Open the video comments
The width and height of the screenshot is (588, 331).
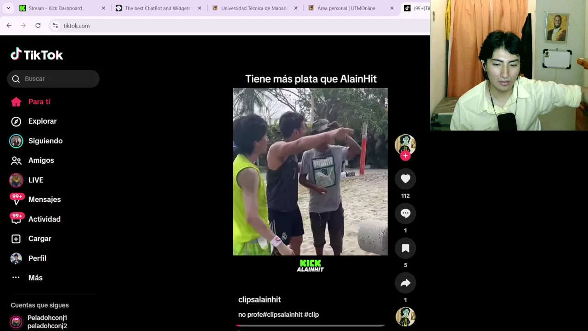(x=405, y=213)
